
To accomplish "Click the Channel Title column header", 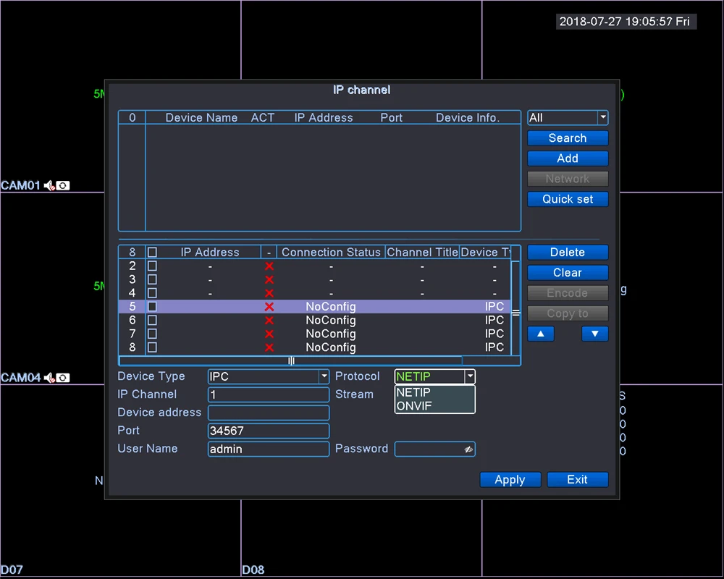I will [422, 252].
